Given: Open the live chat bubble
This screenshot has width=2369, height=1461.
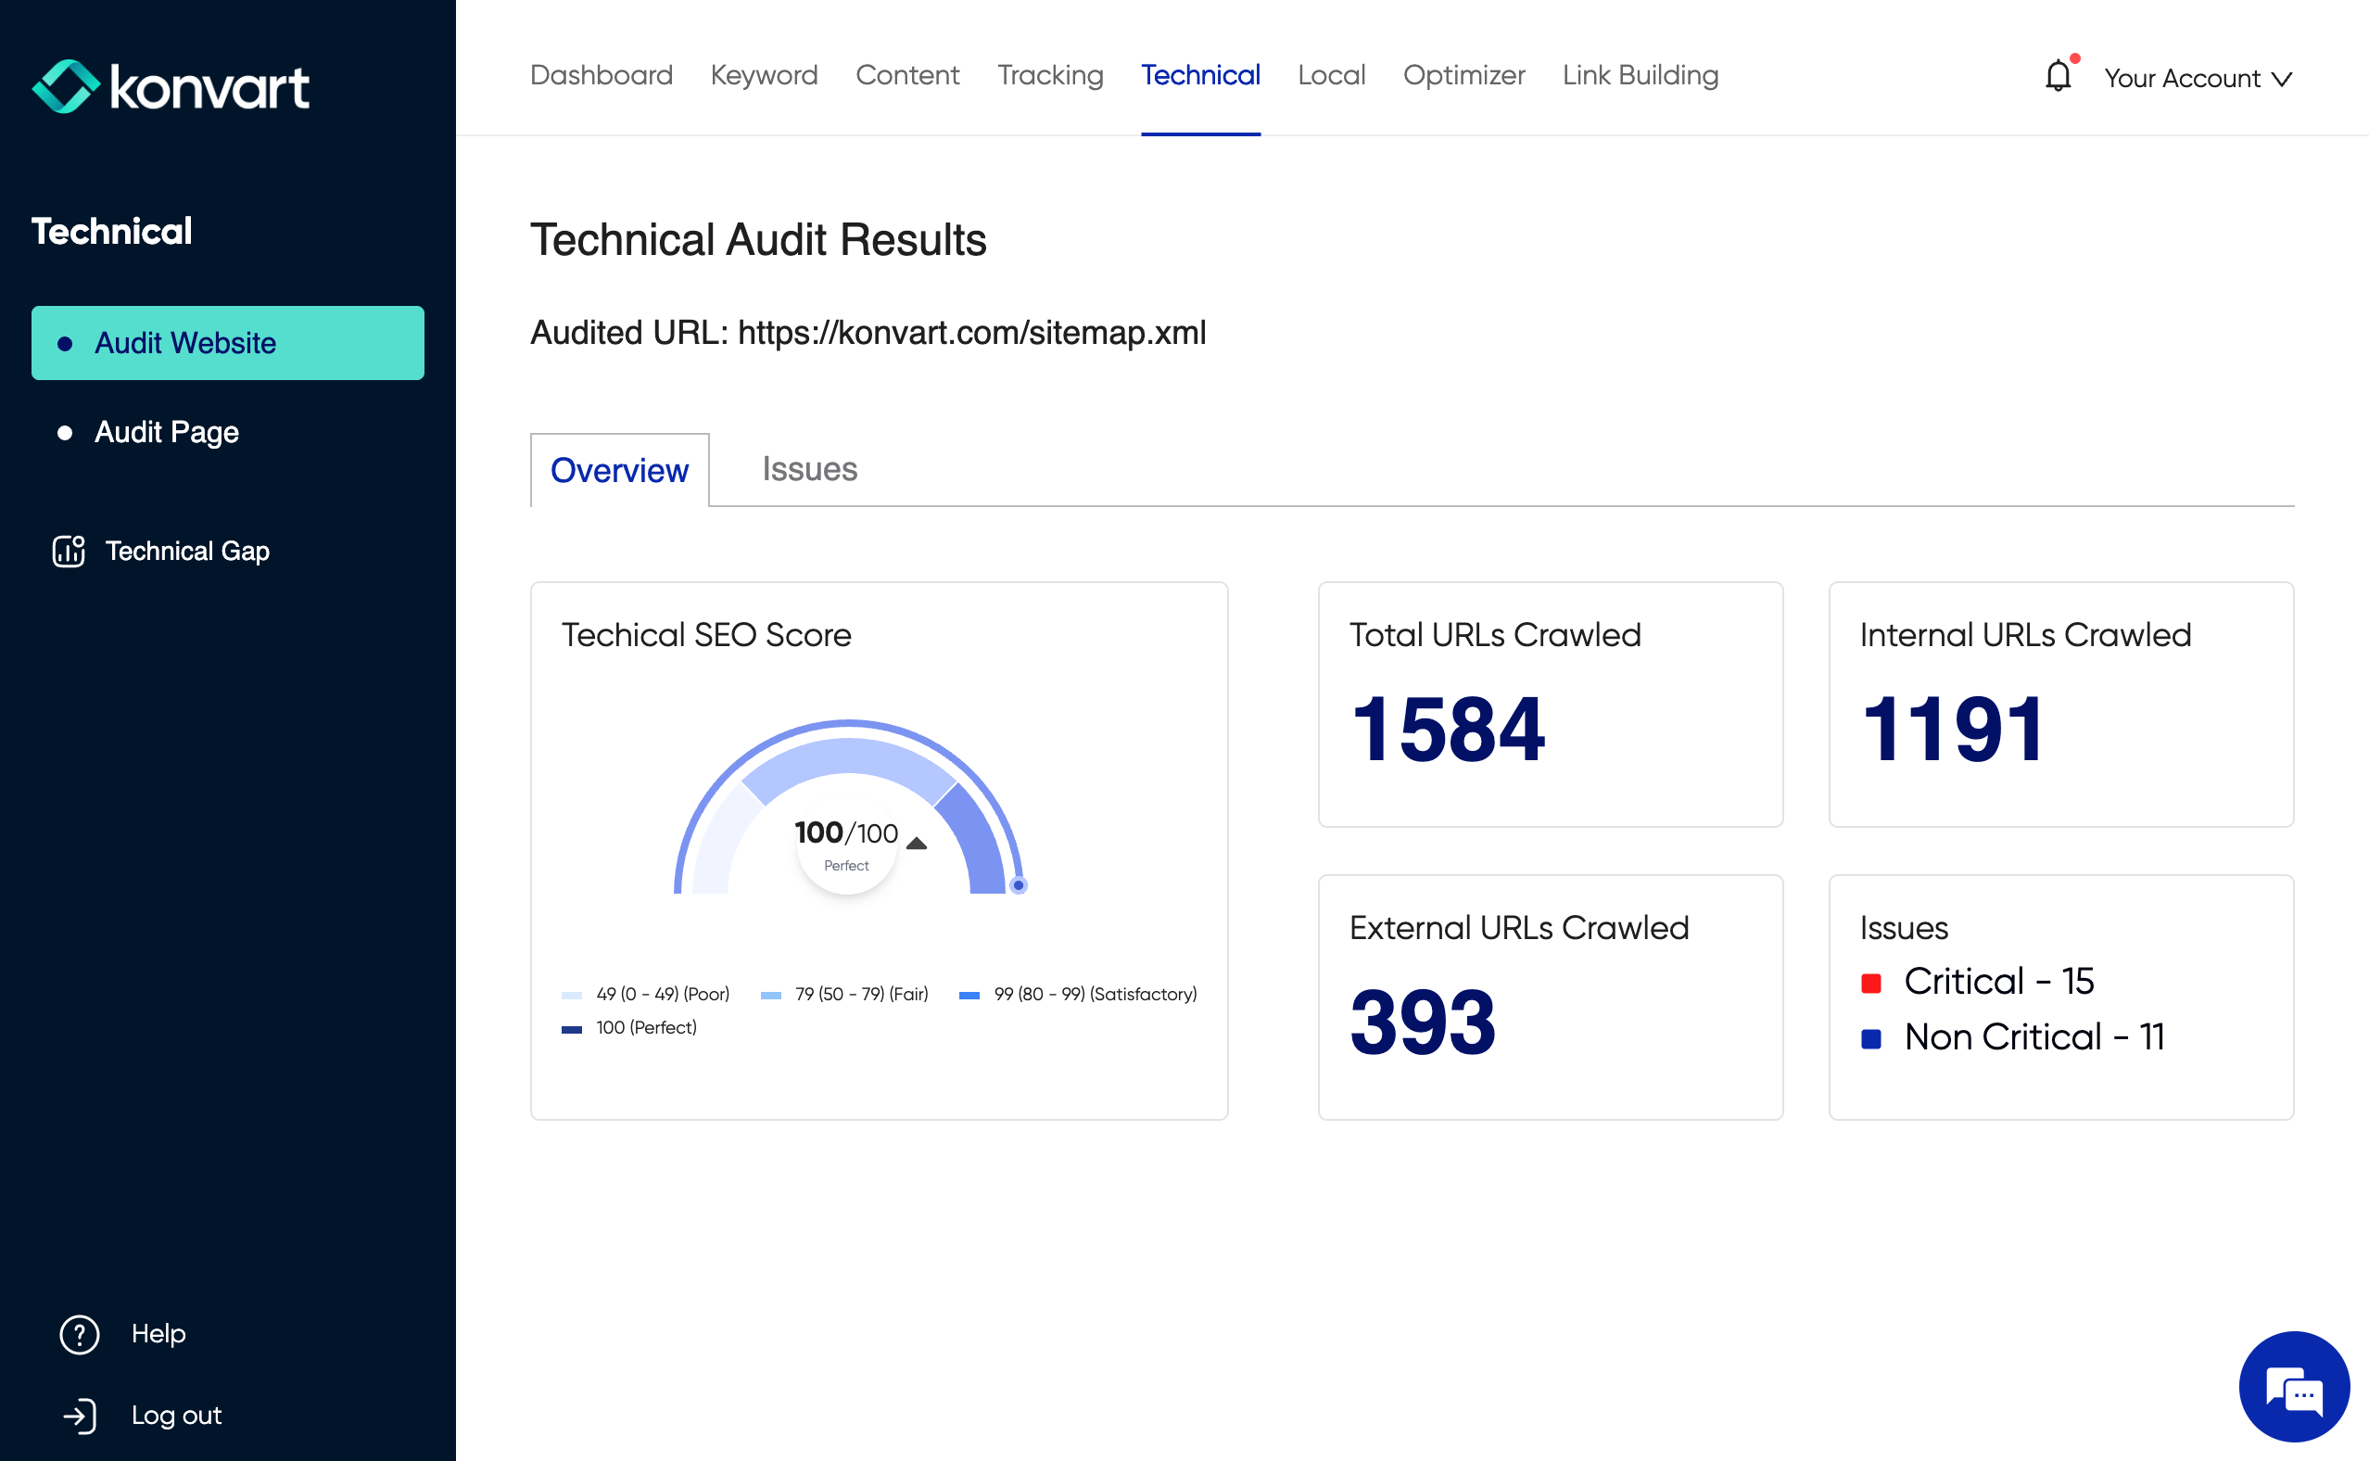Looking at the screenshot, I should [x=2293, y=1387].
